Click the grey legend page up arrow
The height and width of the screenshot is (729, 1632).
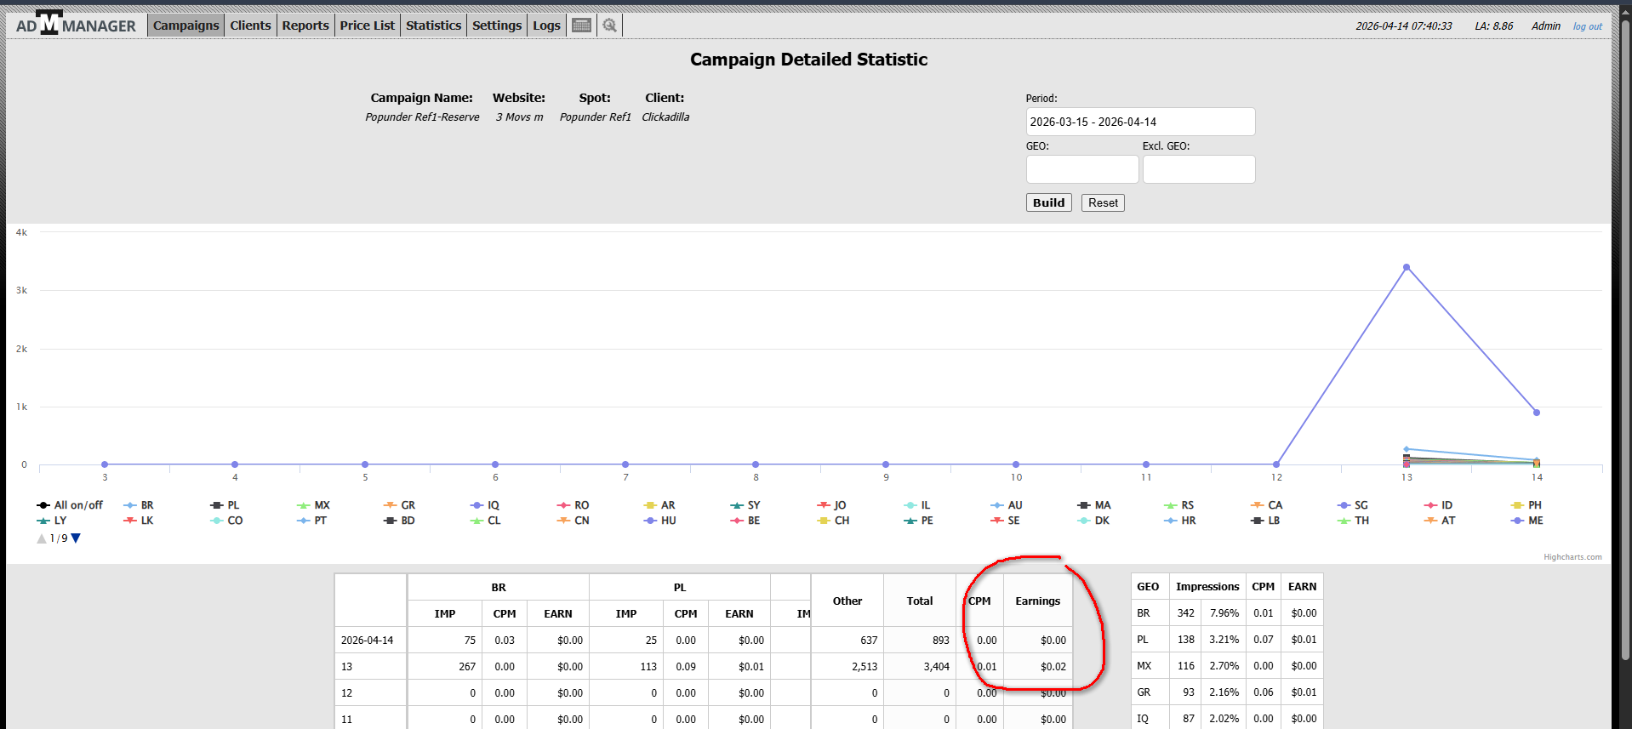42,538
